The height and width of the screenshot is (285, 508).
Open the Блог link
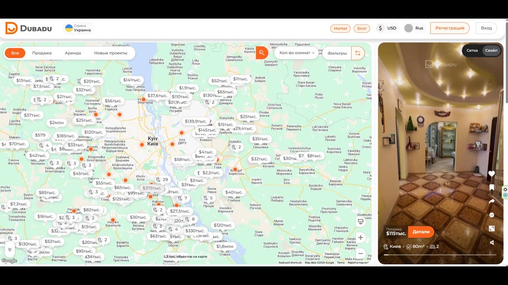point(362,28)
